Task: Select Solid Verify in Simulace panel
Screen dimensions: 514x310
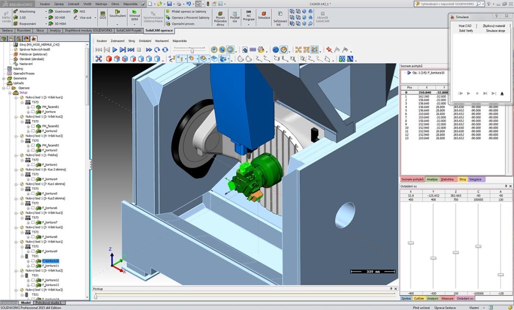Action: click(x=466, y=31)
